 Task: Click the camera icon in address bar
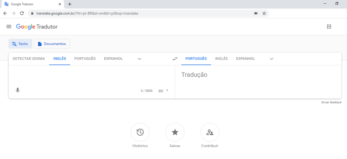pos(256,13)
